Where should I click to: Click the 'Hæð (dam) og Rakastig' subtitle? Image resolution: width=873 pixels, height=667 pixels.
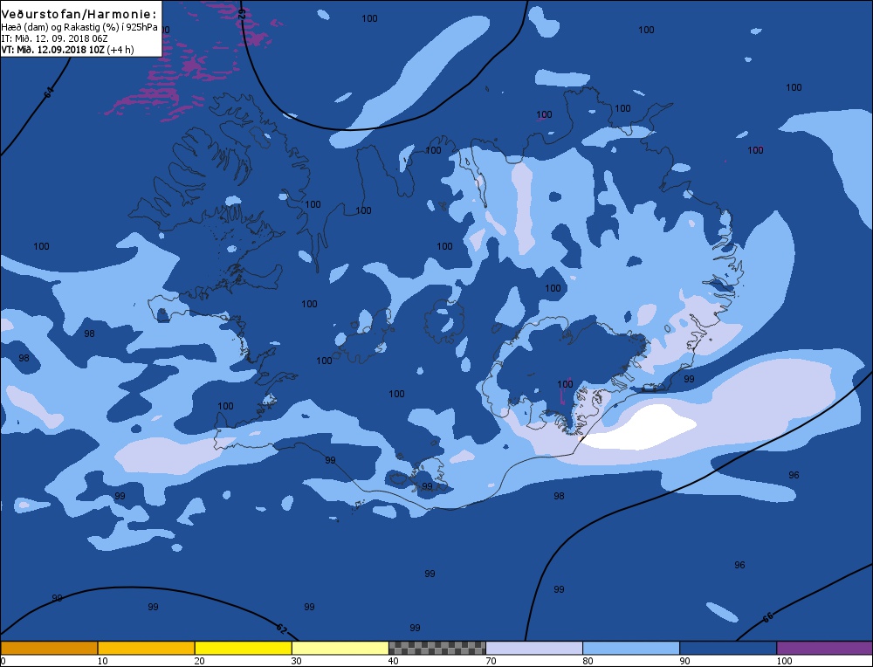coord(79,27)
